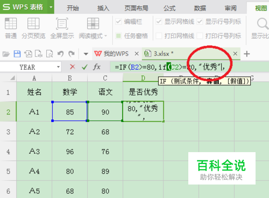
Task: Redo the last action
Action: (72, 54)
